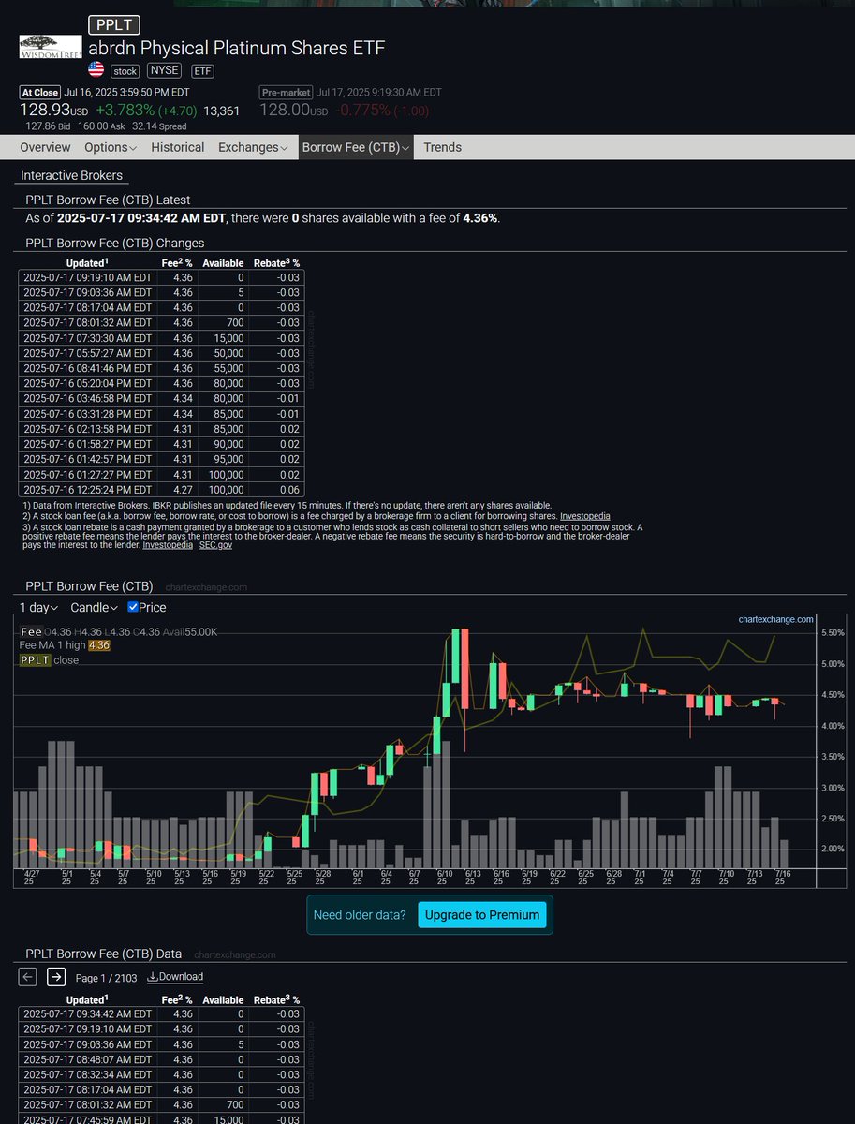Open Investopedia link beside SEC.gov
Viewport: 855px width, 1124px height.
(x=168, y=544)
